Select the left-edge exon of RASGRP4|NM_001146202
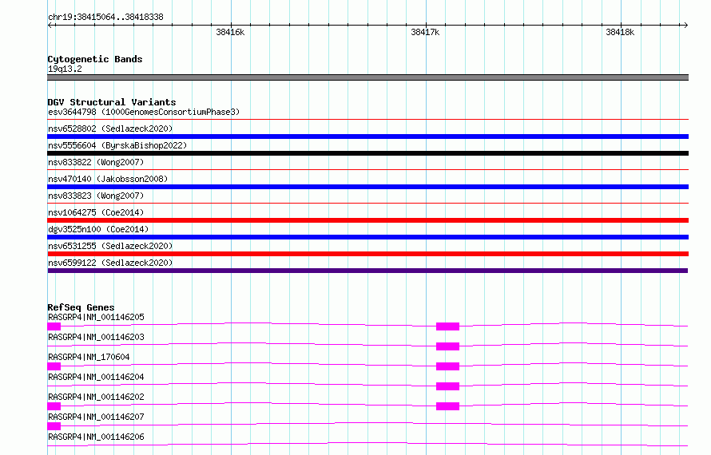 point(54,406)
